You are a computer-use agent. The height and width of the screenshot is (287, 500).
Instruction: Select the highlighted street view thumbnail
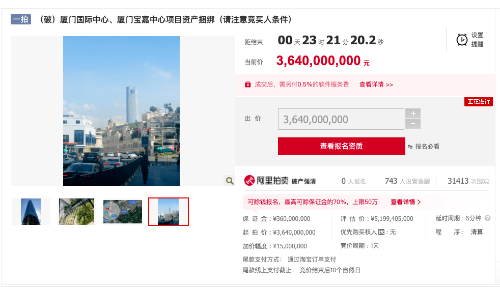pos(169,212)
